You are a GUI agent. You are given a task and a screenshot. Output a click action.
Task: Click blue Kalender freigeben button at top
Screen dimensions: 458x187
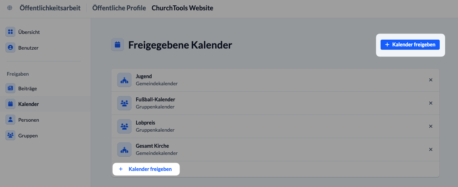(410, 45)
